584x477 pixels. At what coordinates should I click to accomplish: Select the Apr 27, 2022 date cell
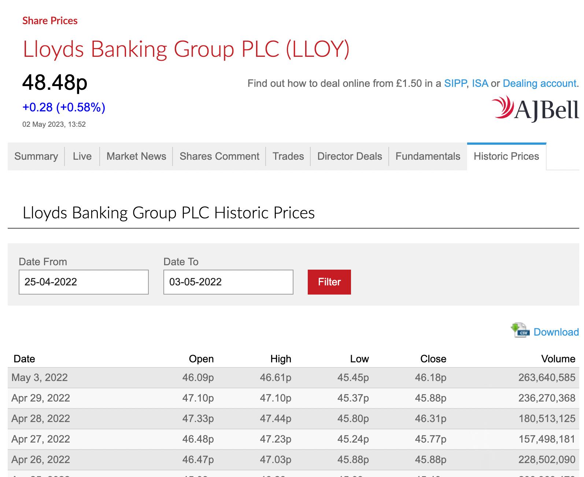pos(41,439)
